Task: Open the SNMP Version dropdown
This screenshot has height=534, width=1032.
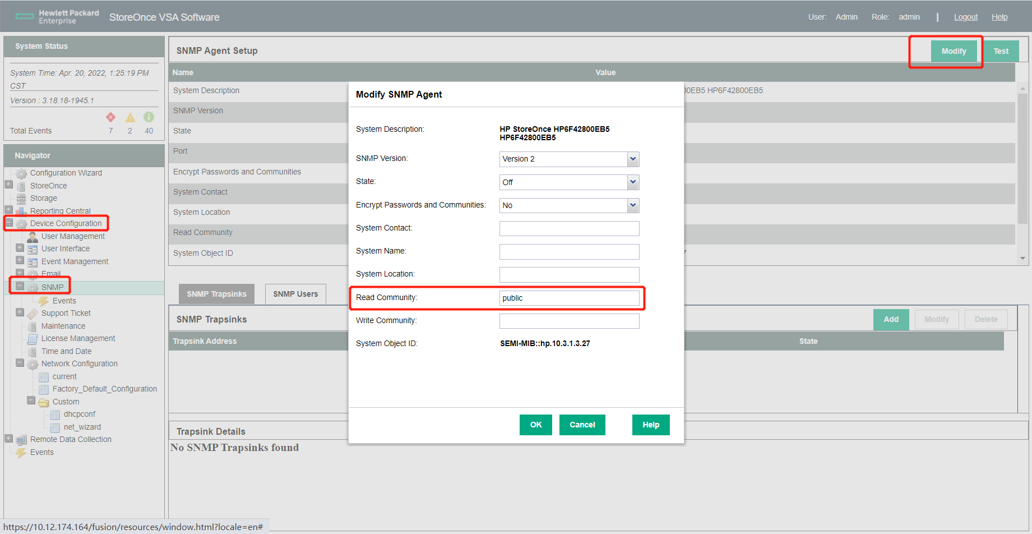Action: coord(633,159)
